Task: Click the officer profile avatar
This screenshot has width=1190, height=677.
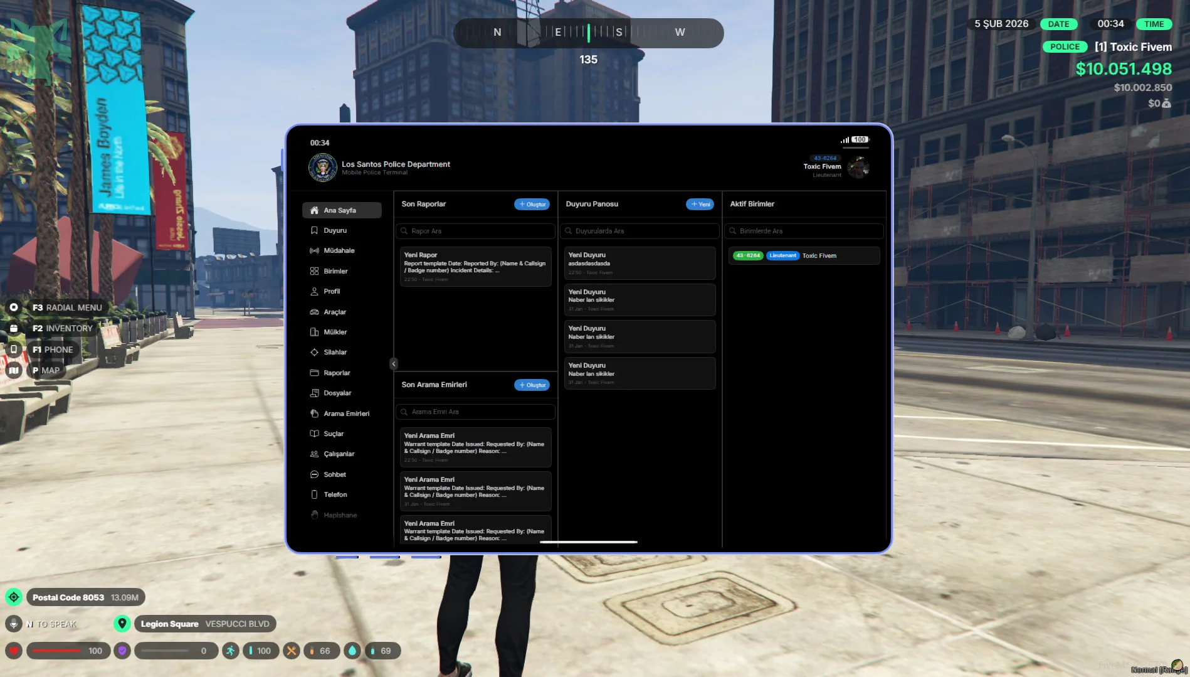Action: click(x=858, y=167)
